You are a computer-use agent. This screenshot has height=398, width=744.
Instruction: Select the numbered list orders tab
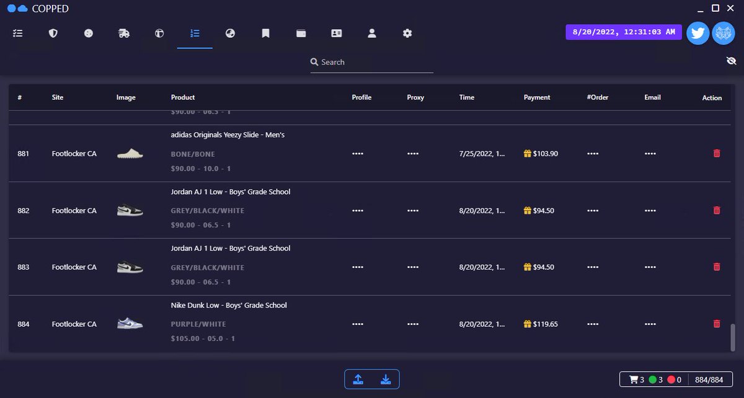tap(195, 33)
